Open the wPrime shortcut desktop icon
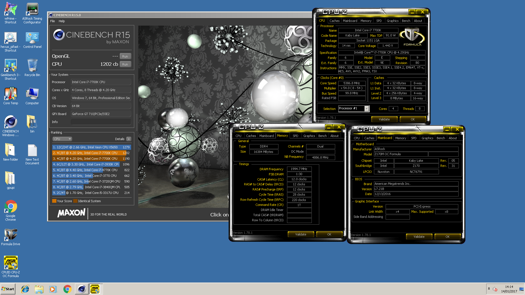 coord(11,13)
